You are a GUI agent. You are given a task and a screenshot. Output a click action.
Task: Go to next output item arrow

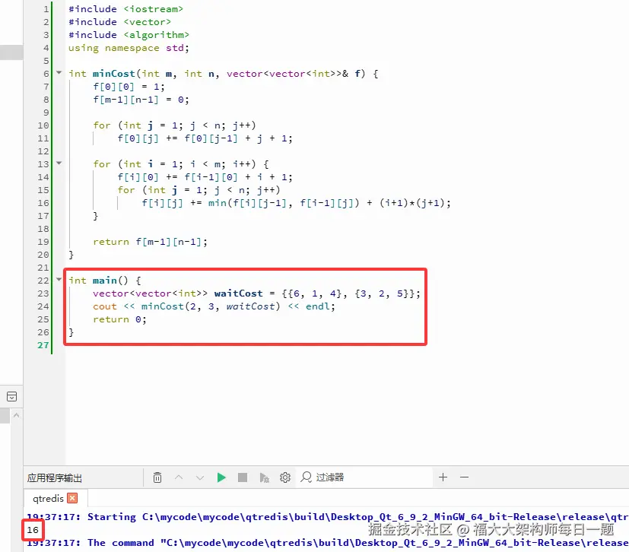[x=200, y=477]
